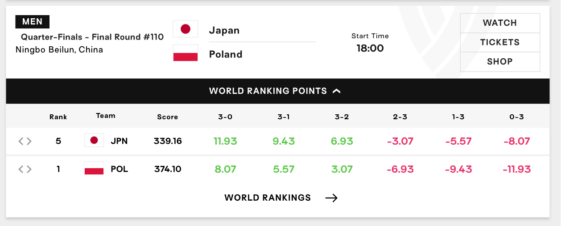Open the SHOP button

(500, 62)
